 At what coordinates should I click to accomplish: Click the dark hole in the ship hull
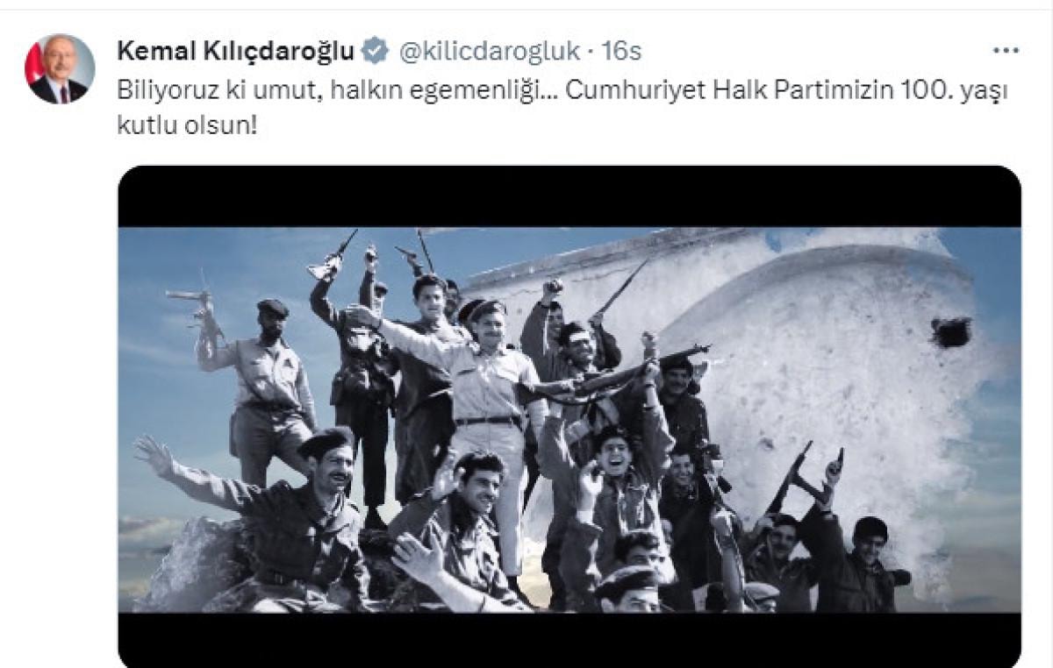click(951, 331)
